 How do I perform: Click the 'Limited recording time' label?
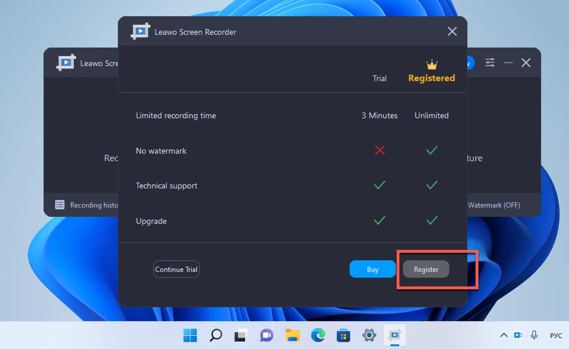pyautogui.click(x=176, y=116)
